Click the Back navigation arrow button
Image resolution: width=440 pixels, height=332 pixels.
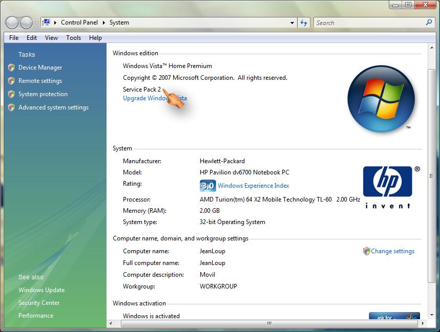12,23
